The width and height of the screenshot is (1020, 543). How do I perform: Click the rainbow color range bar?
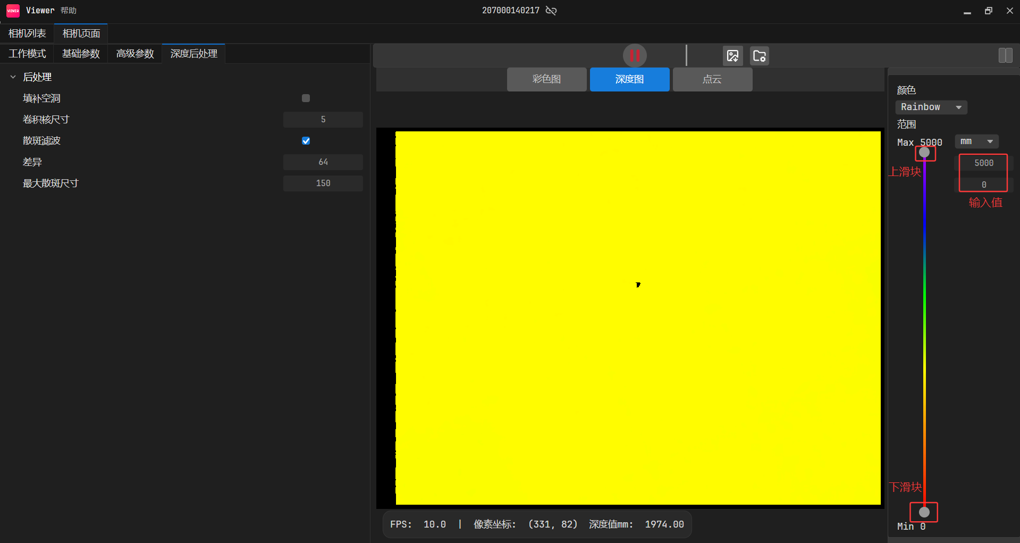coord(924,332)
